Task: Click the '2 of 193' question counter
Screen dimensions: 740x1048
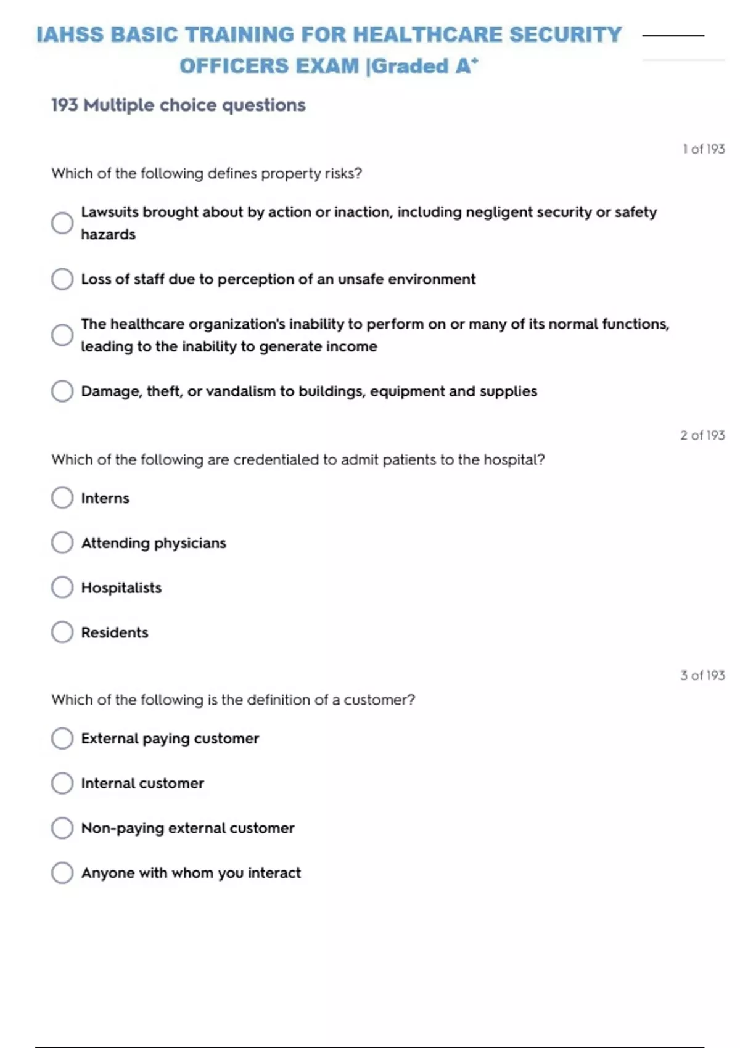Action: coord(702,435)
